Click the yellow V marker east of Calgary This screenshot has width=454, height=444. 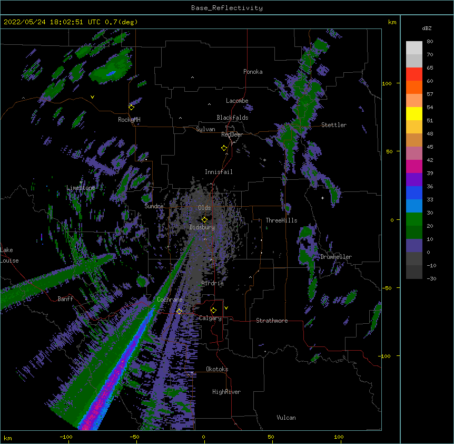(226, 308)
